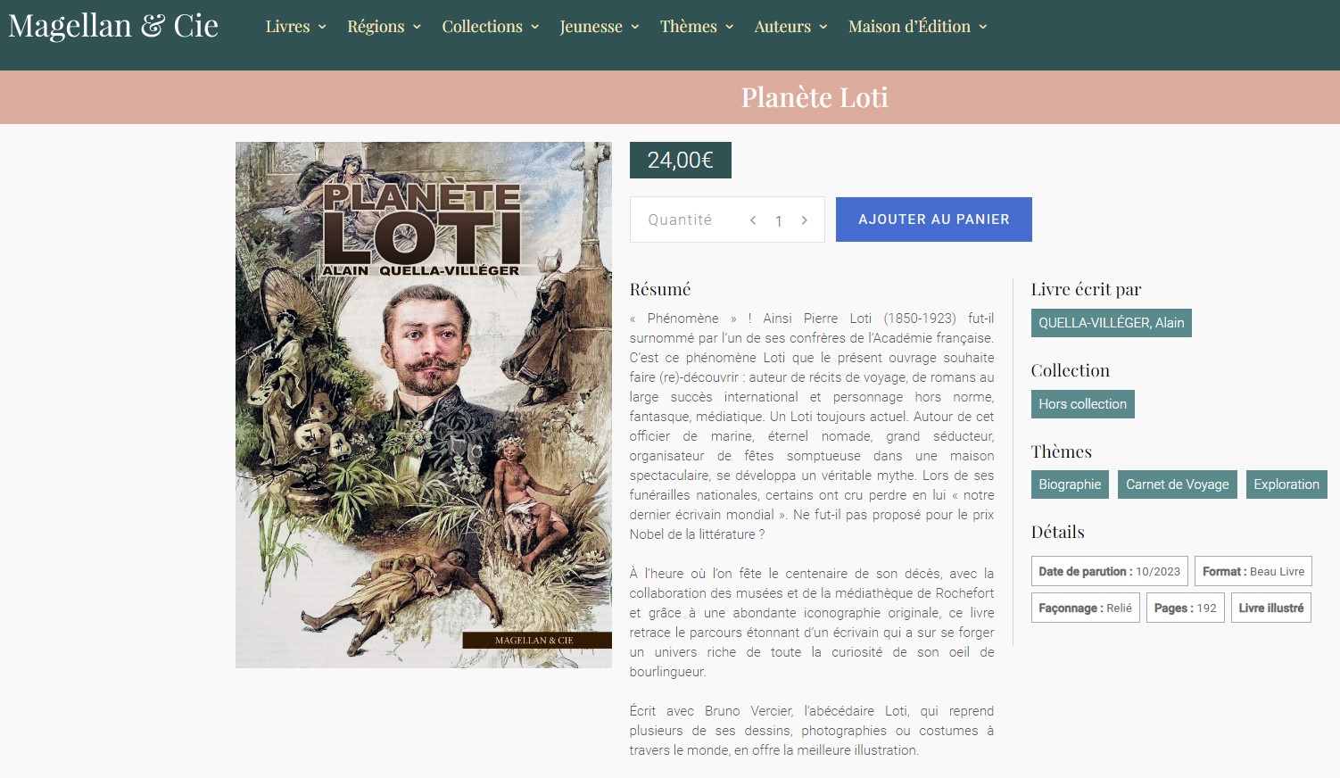Decrease quantity with the left arrow

(753, 220)
